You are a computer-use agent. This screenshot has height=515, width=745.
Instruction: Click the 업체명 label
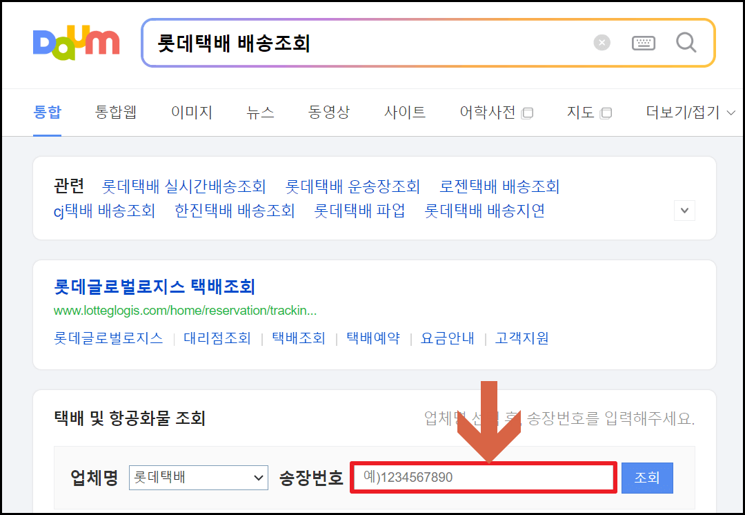point(94,478)
